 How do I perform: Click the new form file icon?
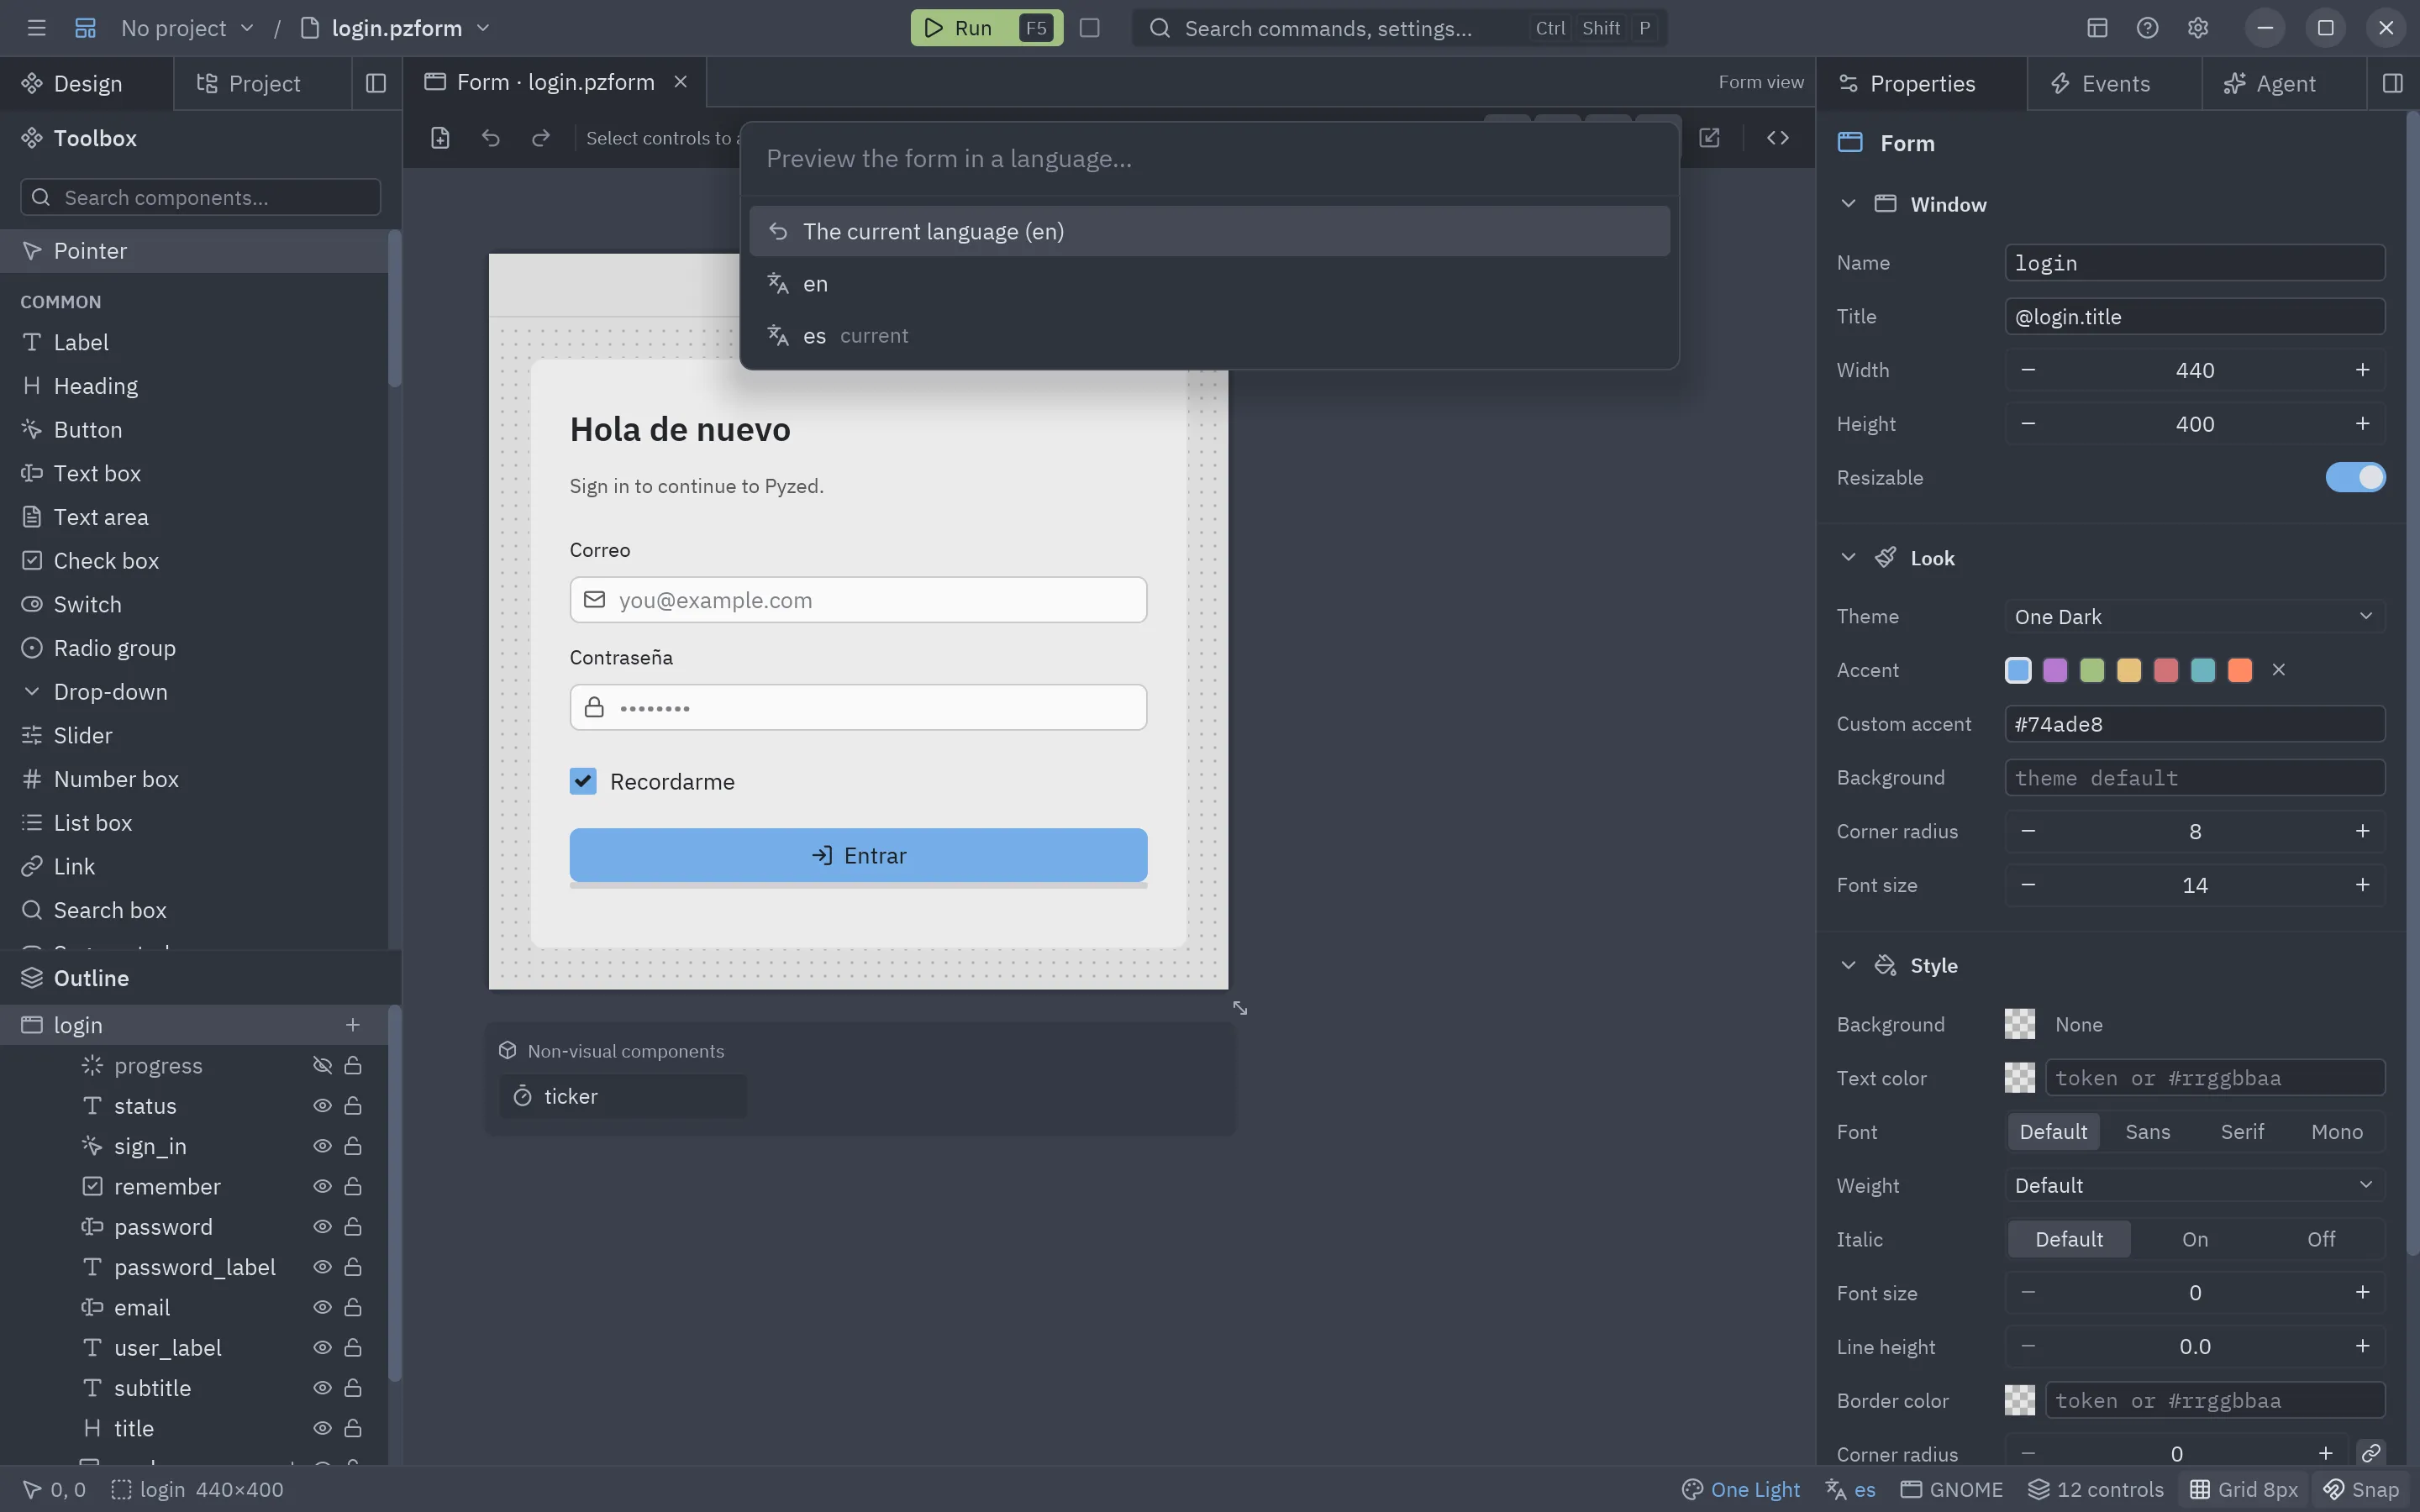coord(440,138)
